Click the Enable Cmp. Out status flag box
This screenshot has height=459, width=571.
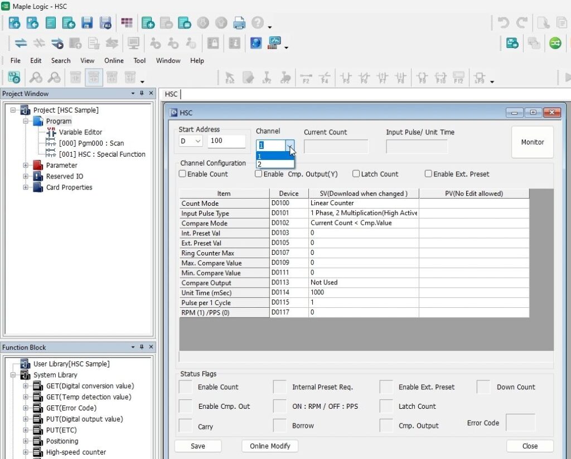pos(185,406)
